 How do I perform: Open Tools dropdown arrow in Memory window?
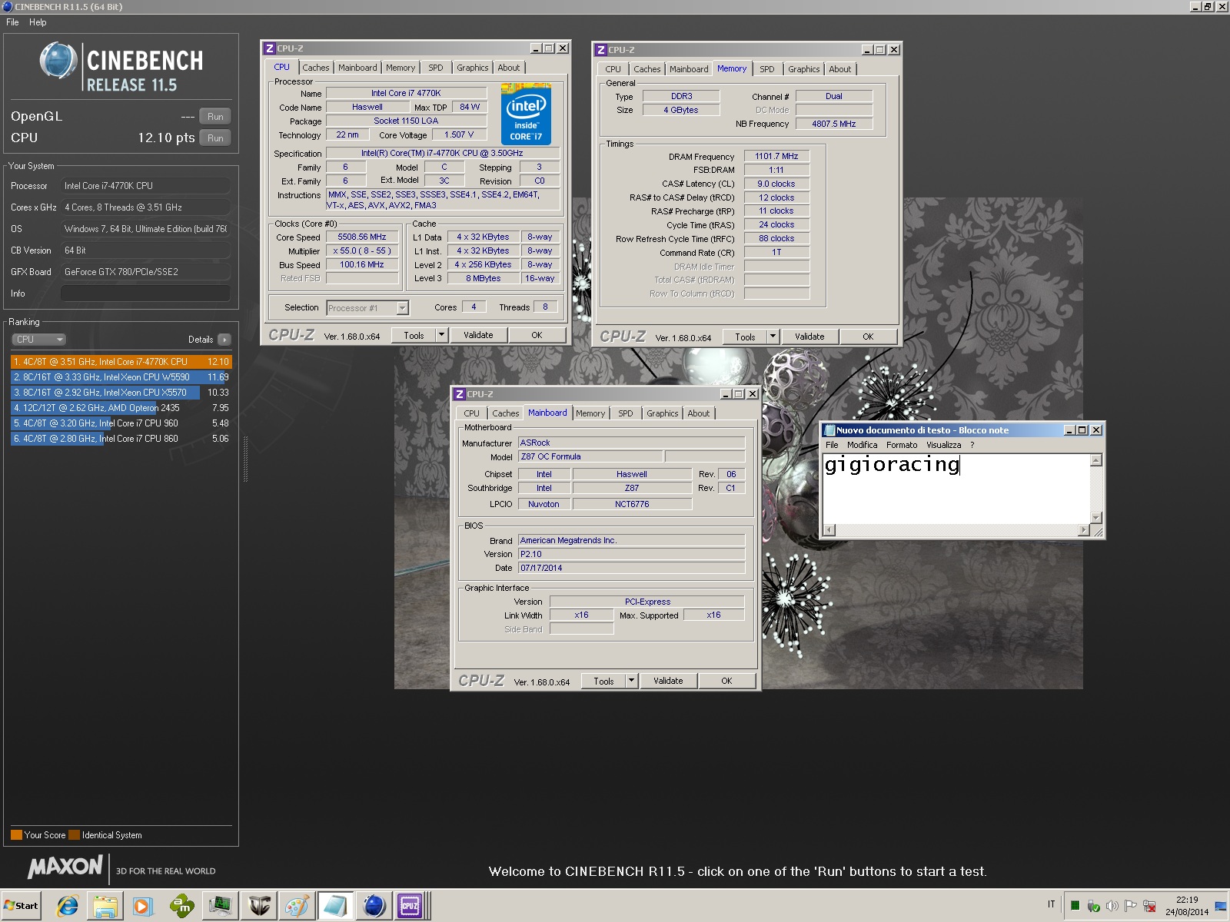pos(773,337)
